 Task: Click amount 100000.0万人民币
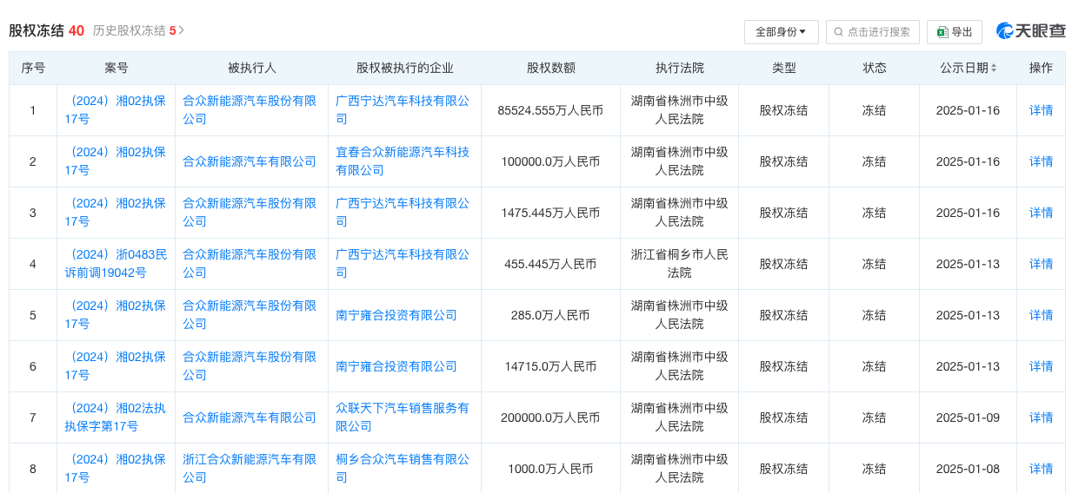tap(550, 161)
